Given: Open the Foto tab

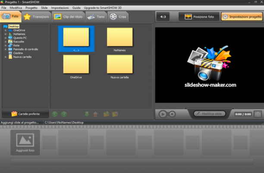Looking at the screenshot, I should pyautogui.click(x=11, y=16).
